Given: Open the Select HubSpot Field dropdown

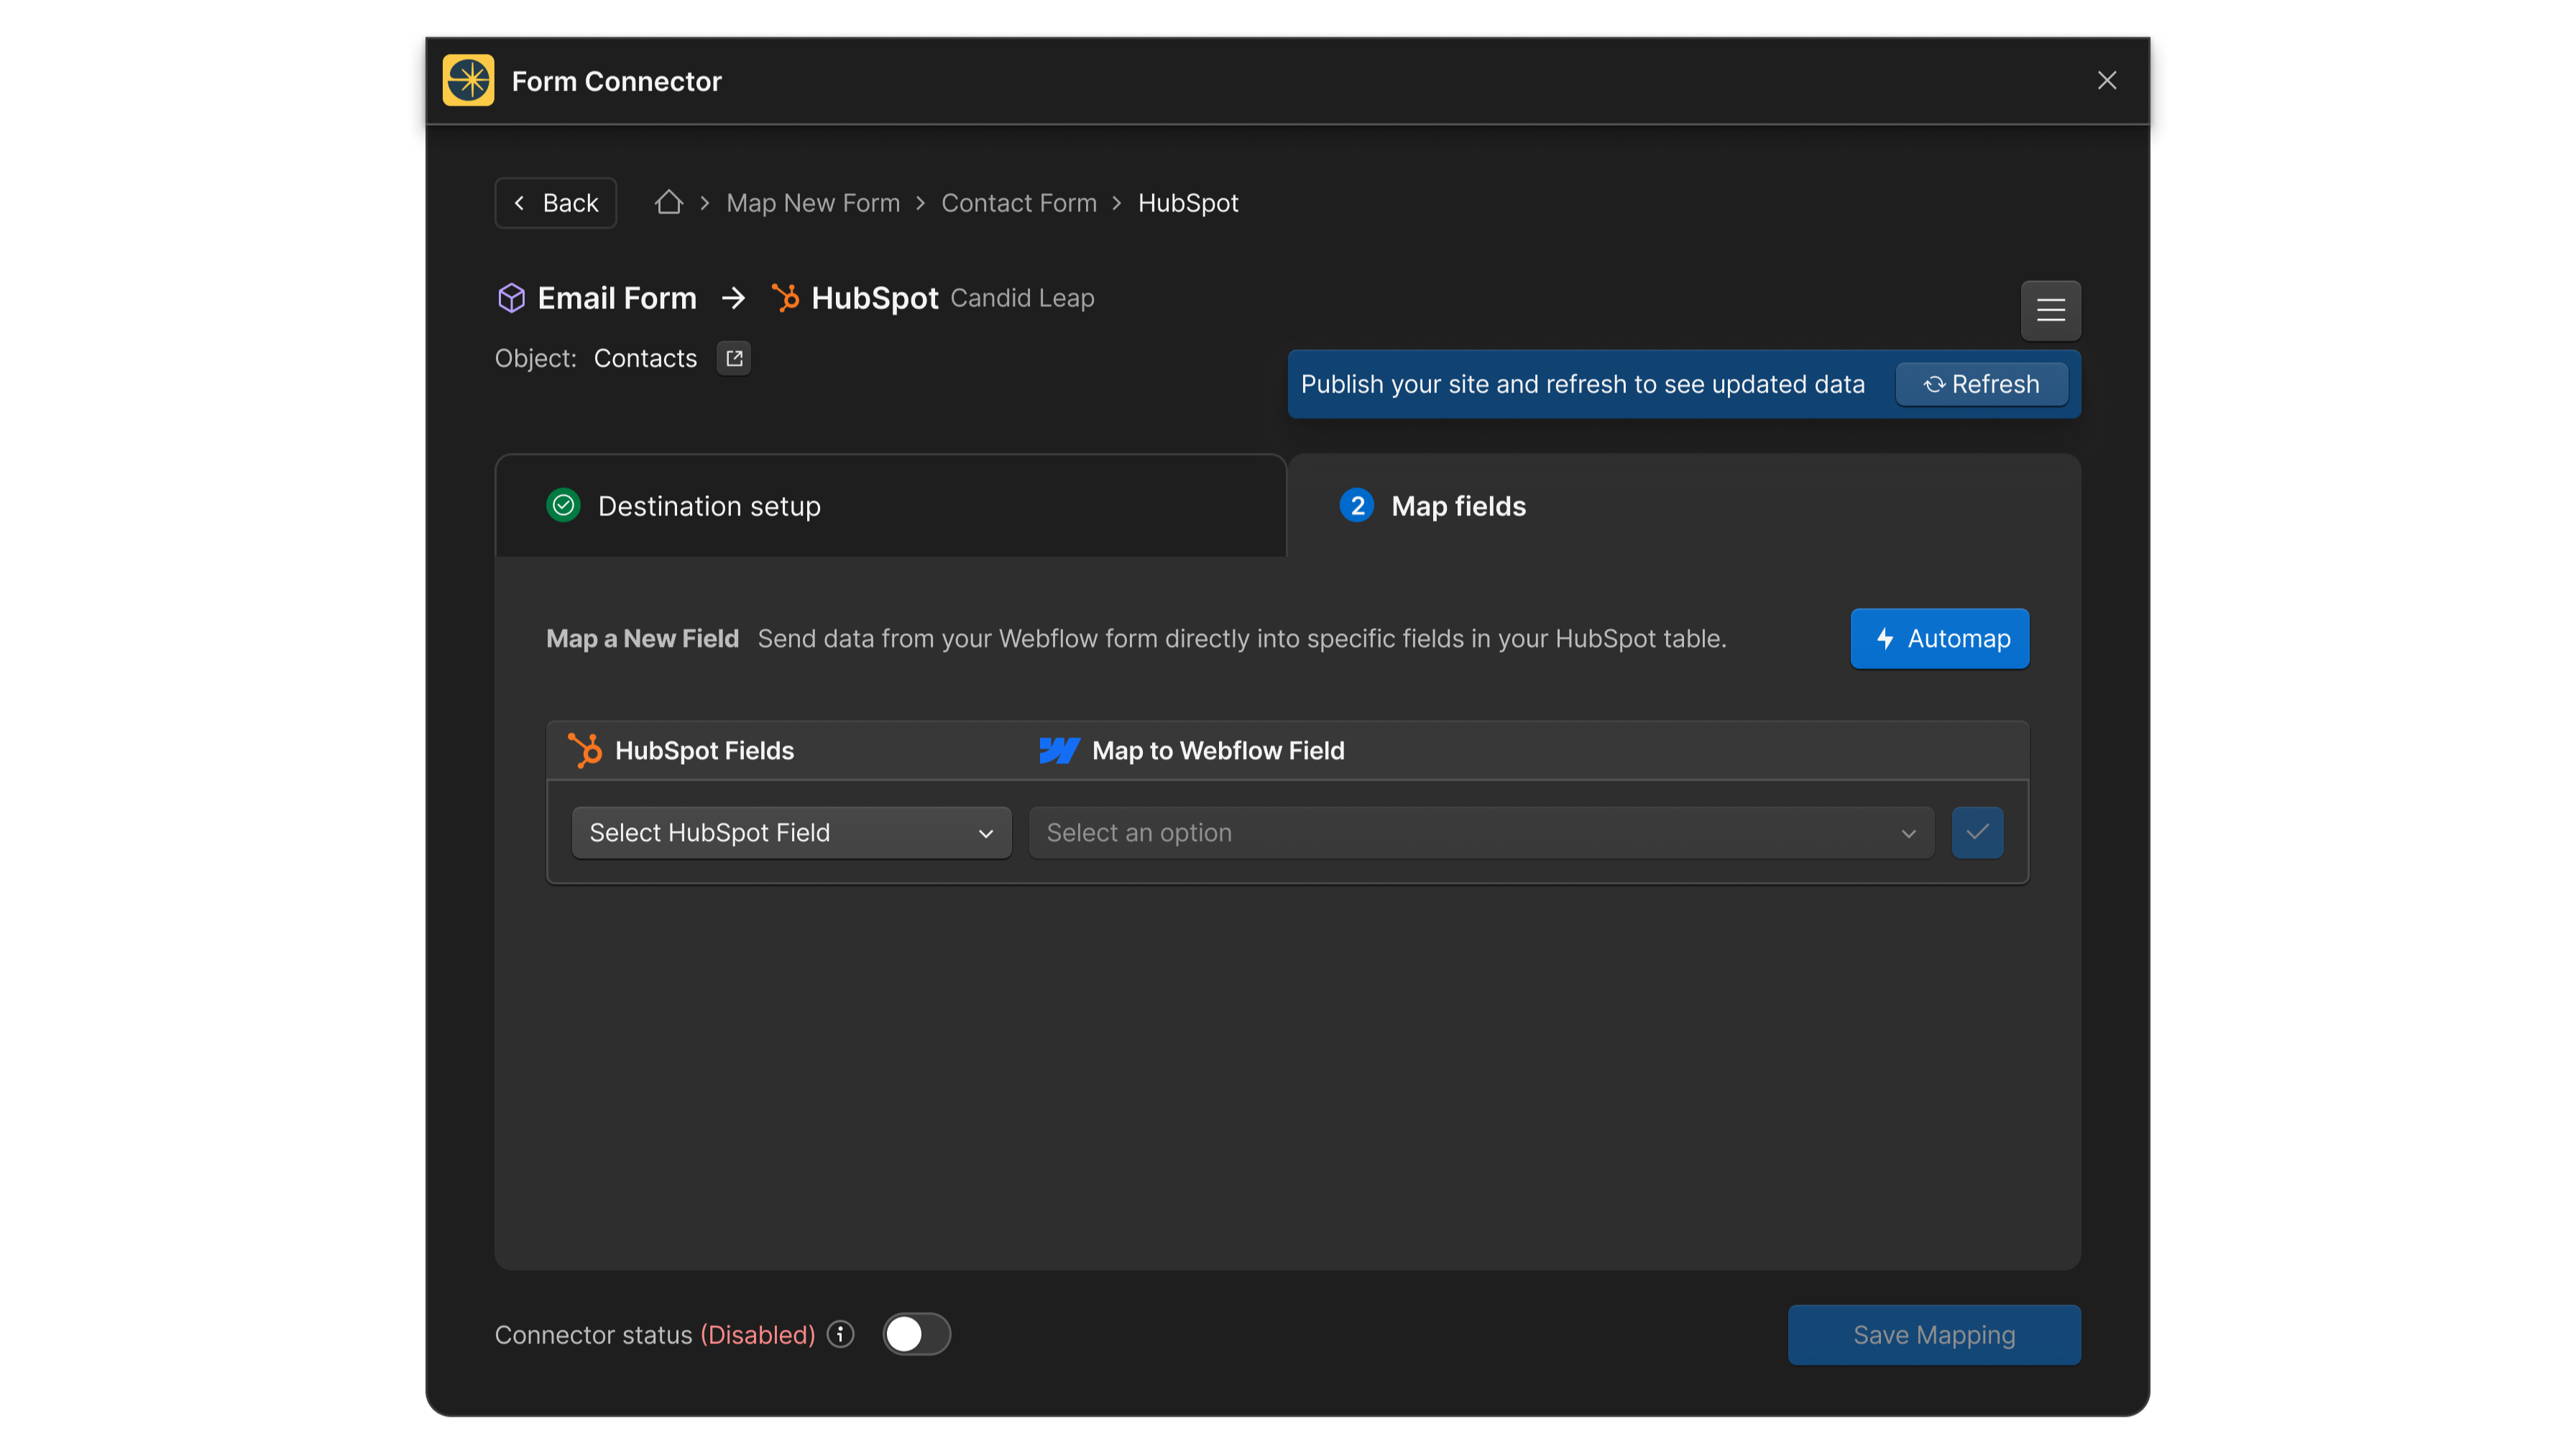Looking at the screenshot, I should coord(790,832).
